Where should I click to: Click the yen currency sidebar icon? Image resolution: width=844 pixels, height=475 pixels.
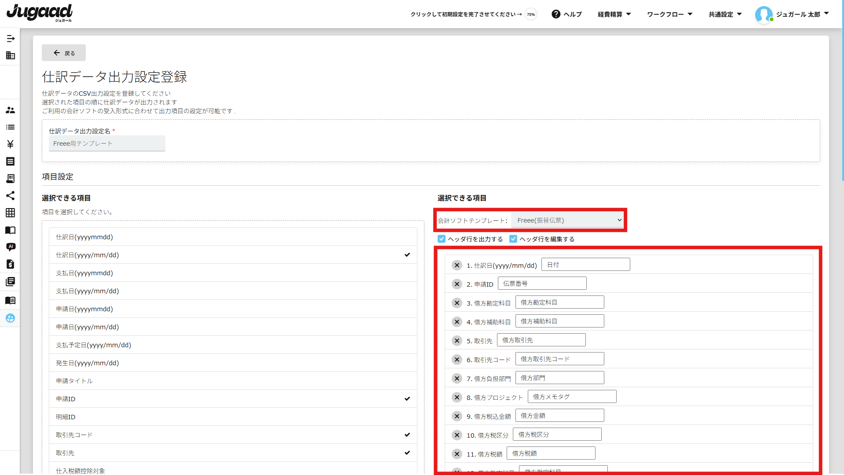(x=11, y=144)
